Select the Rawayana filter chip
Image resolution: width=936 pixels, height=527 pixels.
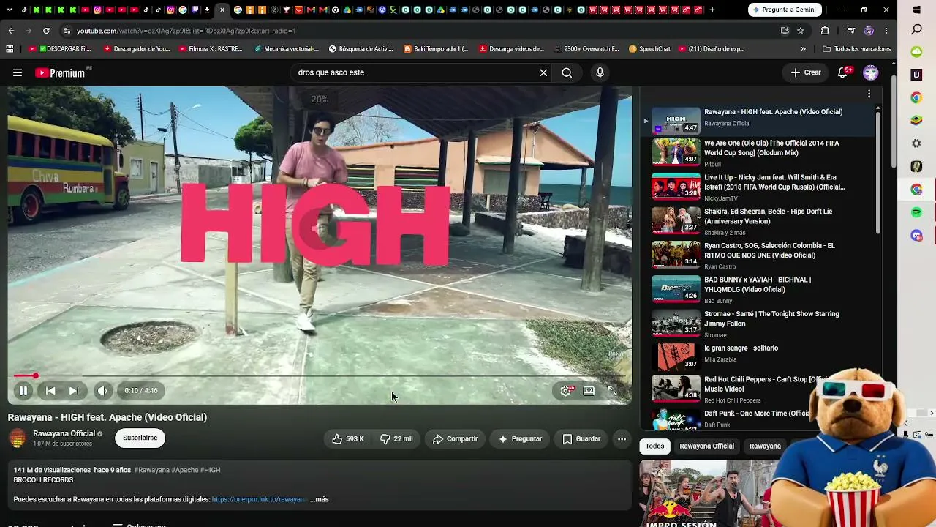click(765, 446)
